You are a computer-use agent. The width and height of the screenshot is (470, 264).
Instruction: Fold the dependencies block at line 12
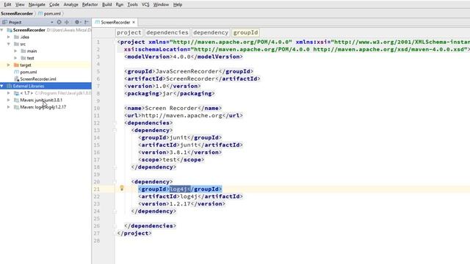tap(115, 123)
